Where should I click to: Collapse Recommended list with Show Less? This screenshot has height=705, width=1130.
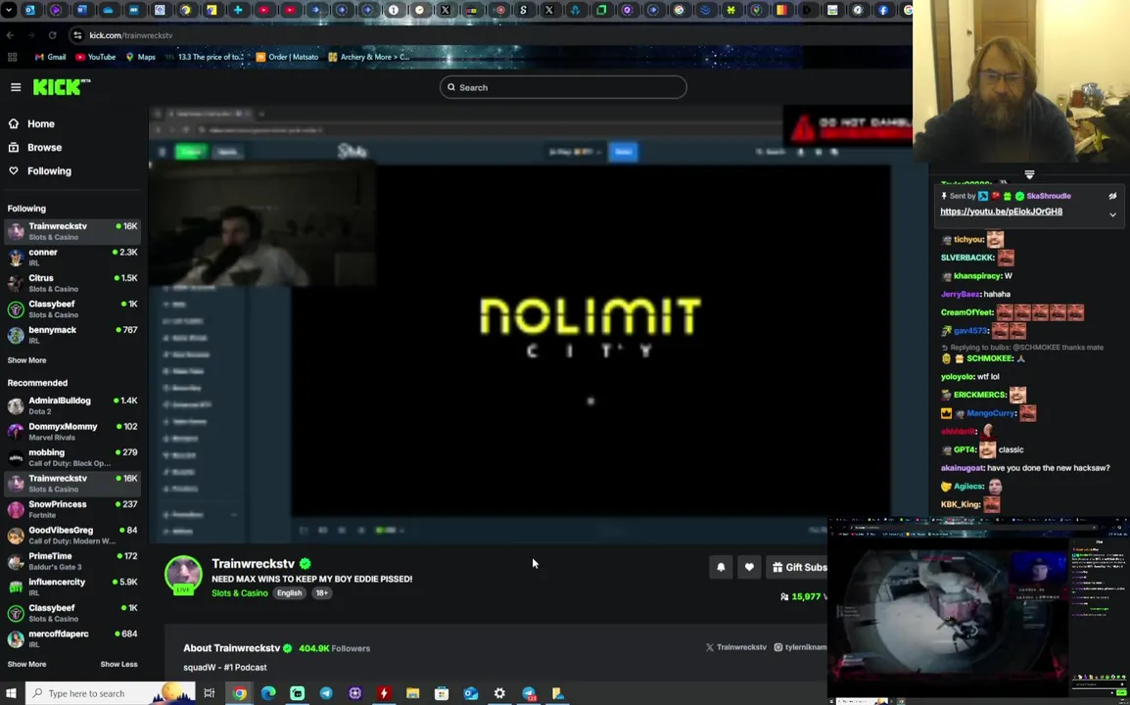118,665
